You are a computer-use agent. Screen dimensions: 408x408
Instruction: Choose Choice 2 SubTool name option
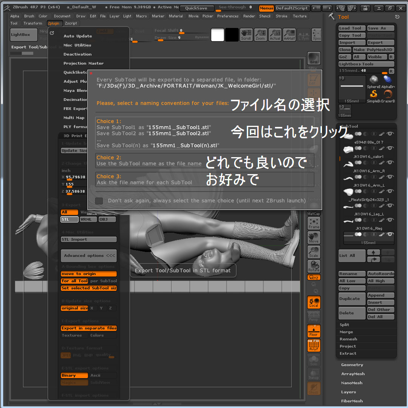205,161
